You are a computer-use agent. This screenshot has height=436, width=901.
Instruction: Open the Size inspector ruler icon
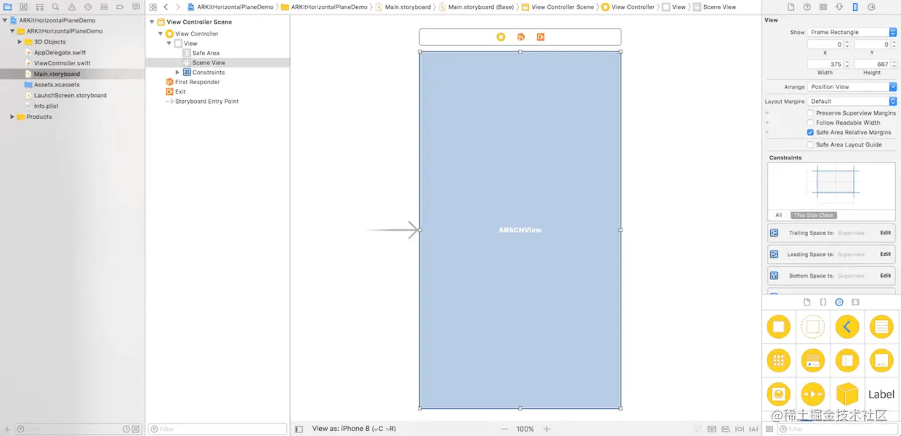(854, 7)
